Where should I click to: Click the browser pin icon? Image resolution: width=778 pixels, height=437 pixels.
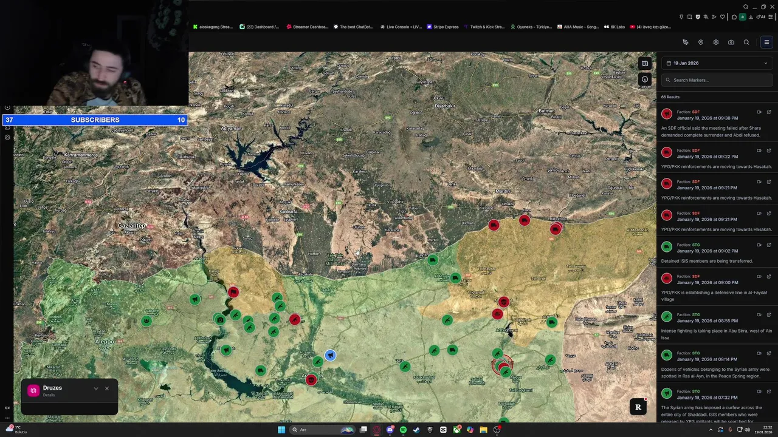(x=681, y=17)
